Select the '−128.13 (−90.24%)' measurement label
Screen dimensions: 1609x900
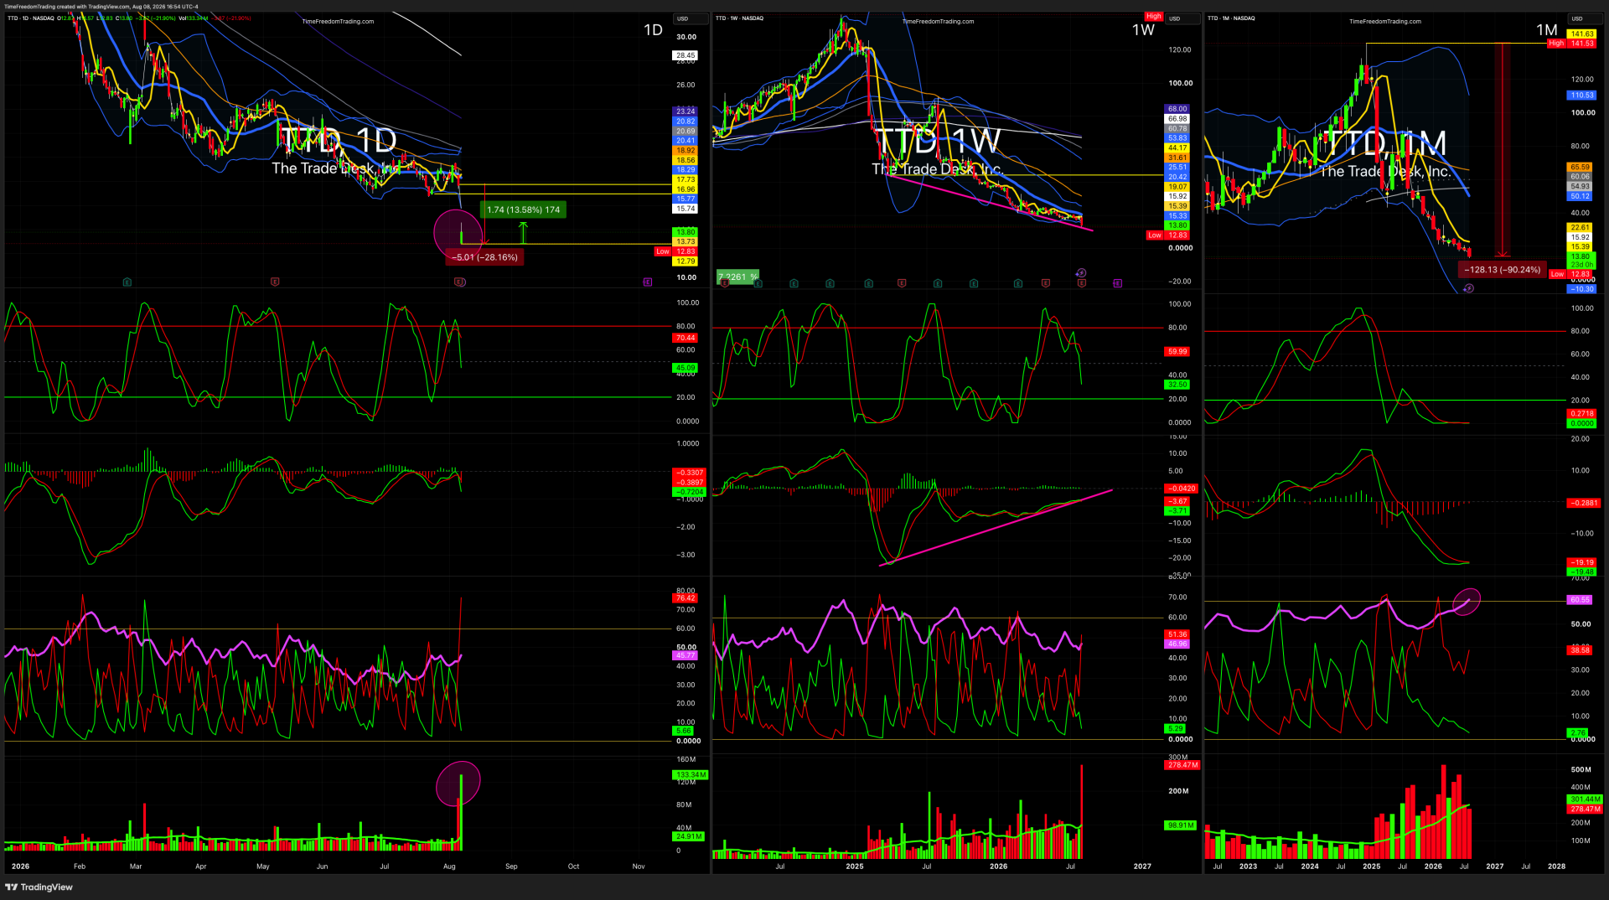pos(1504,270)
